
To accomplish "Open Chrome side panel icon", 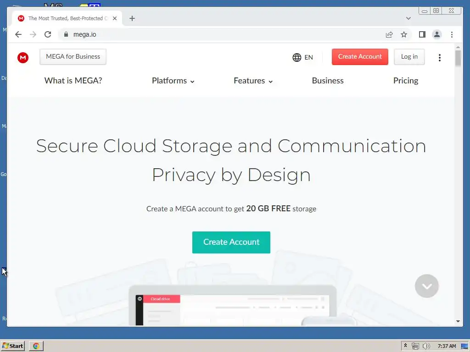I will coord(422,34).
